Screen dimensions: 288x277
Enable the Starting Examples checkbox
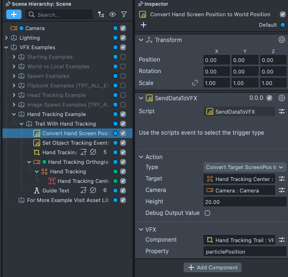click(123, 57)
